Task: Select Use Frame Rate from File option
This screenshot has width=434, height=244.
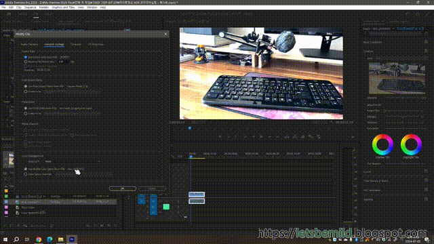Action: [26, 57]
